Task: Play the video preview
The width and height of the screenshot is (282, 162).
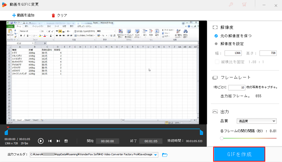Action: pos(41,141)
